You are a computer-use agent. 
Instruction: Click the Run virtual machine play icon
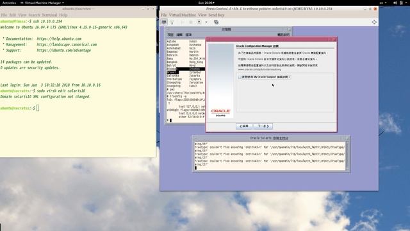pos(182,22)
